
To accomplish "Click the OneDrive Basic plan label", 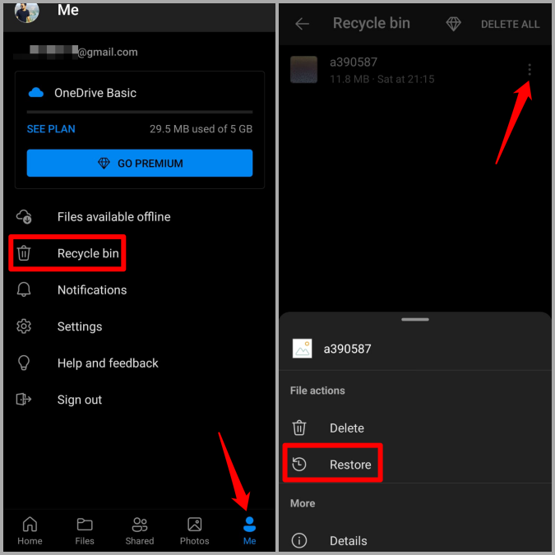I will pyautogui.click(x=95, y=93).
